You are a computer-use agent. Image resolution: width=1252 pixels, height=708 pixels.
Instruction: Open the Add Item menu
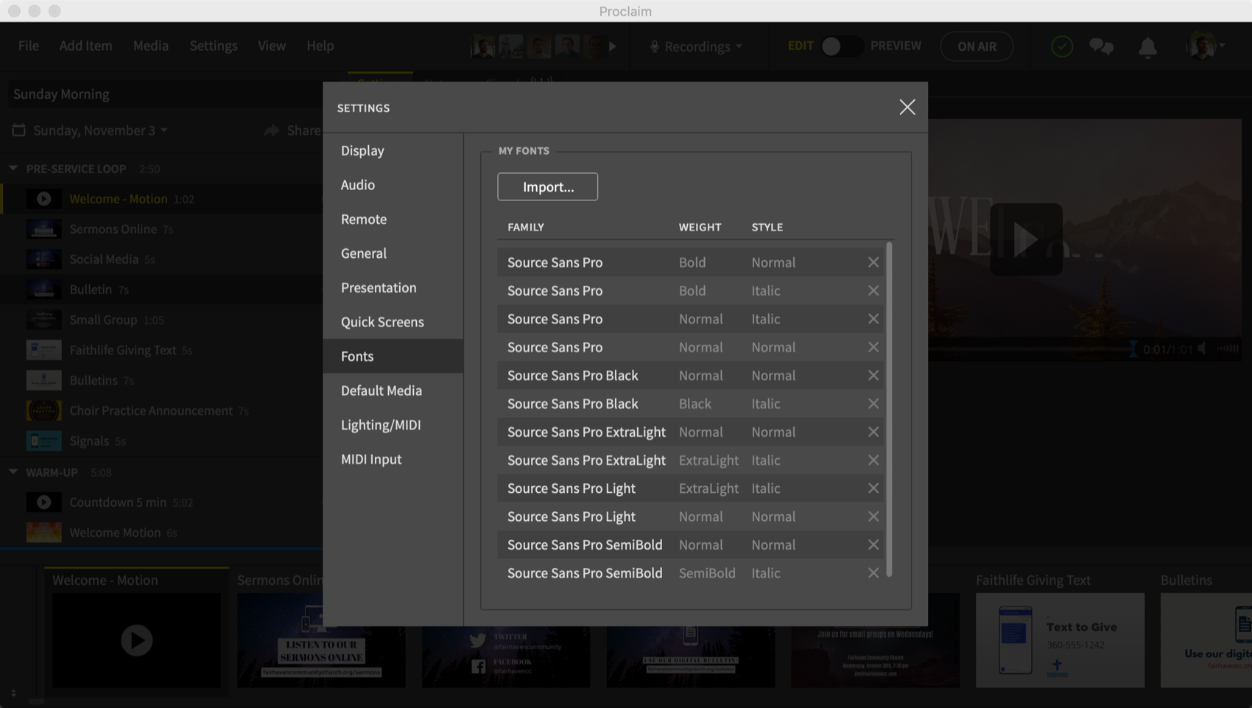(85, 46)
